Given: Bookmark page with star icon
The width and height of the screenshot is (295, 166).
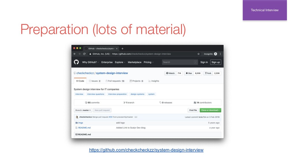Looking at the screenshot, I should click(198, 54).
